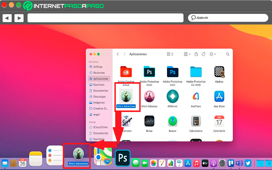Open the icon view switcher in Finder

click(x=170, y=54)
